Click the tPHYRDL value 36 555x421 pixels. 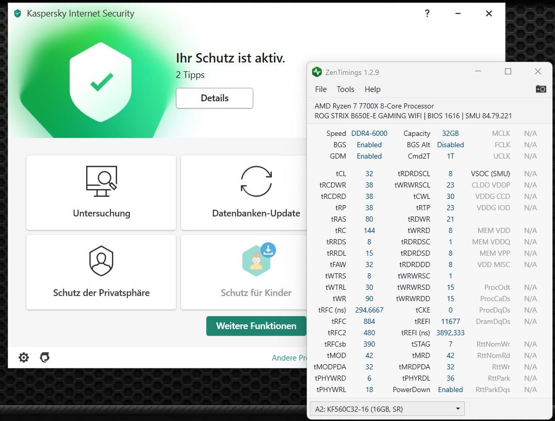pyautogui.click(x=450, y=378)
